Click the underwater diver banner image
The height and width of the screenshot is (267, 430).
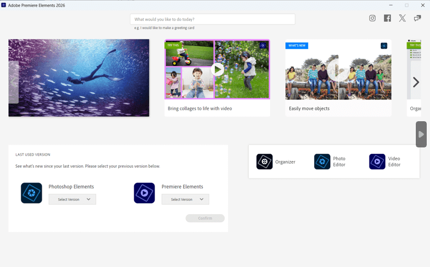click(79, 78)
